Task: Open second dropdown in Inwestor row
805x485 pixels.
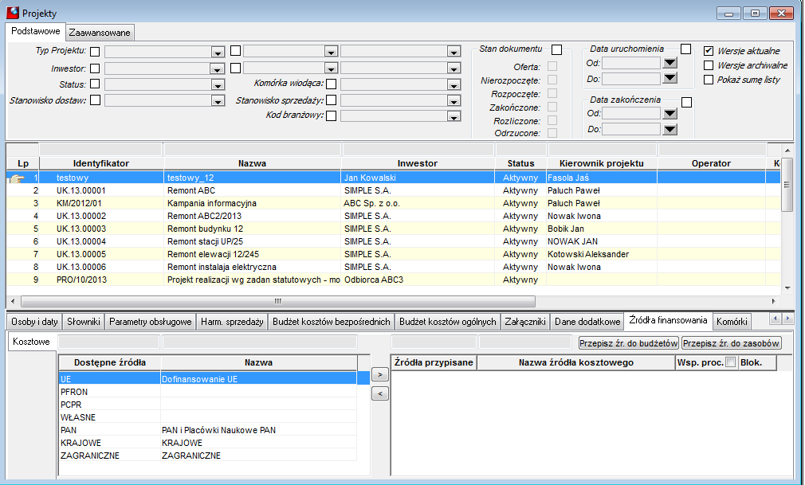Action: click(331, 68)
